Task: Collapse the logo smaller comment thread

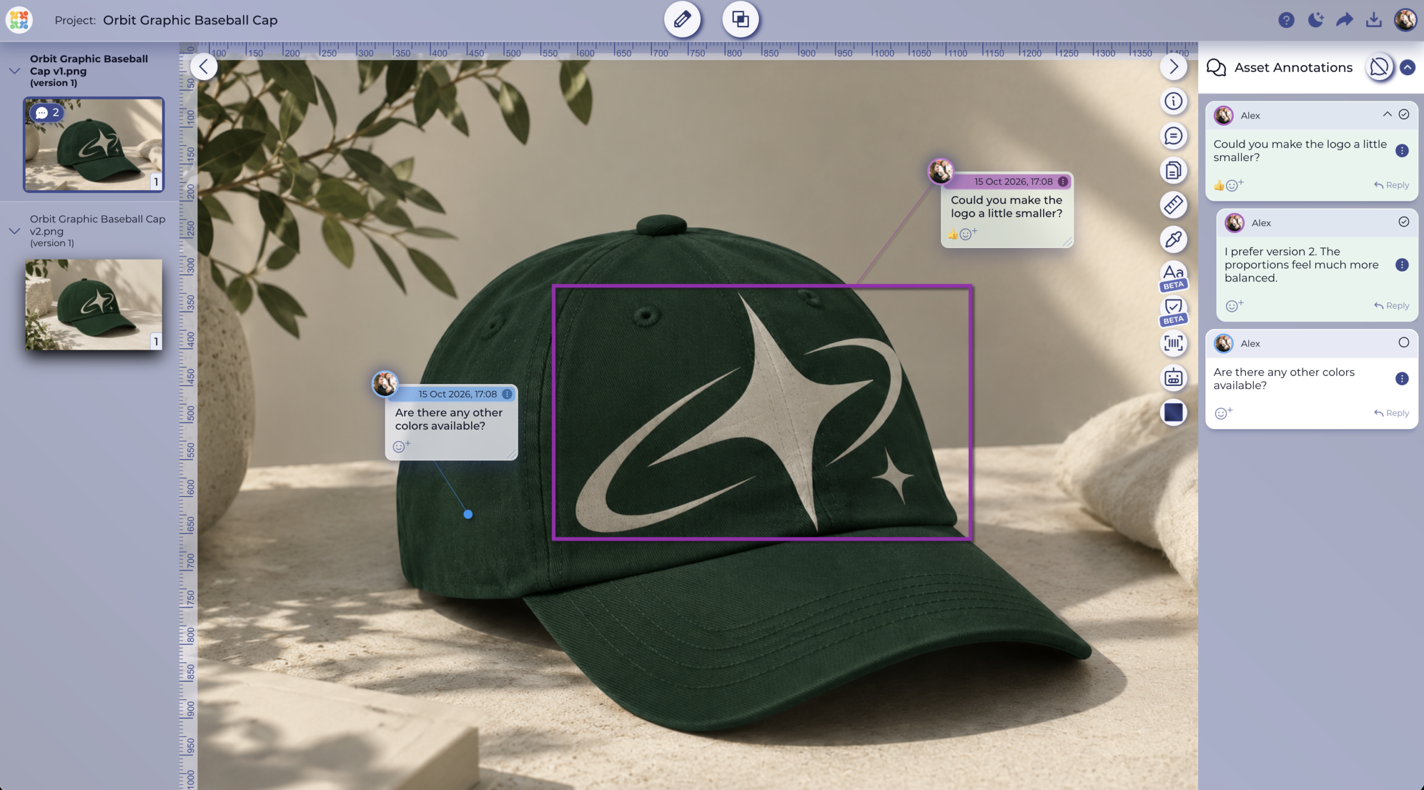Action: (x=1387, y=115)
